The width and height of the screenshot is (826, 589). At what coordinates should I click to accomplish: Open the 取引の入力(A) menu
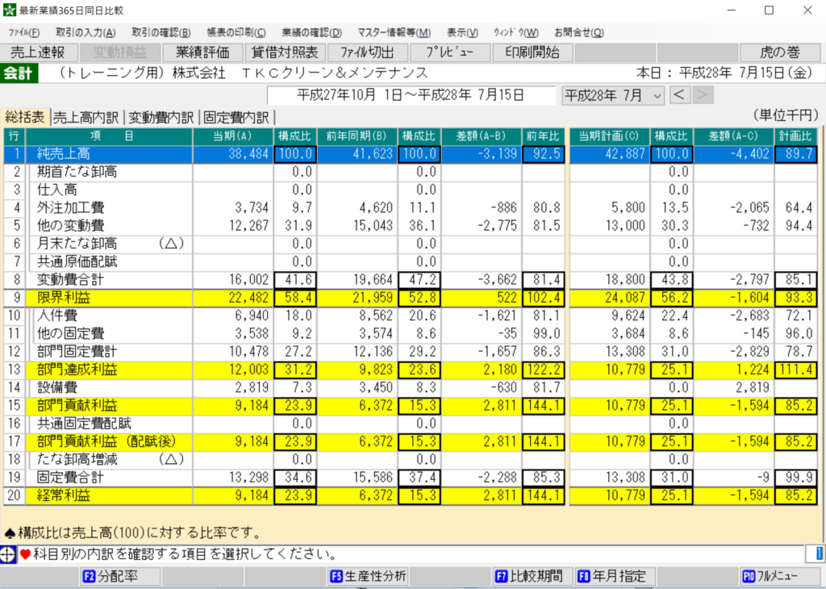[x=86, y=32]
